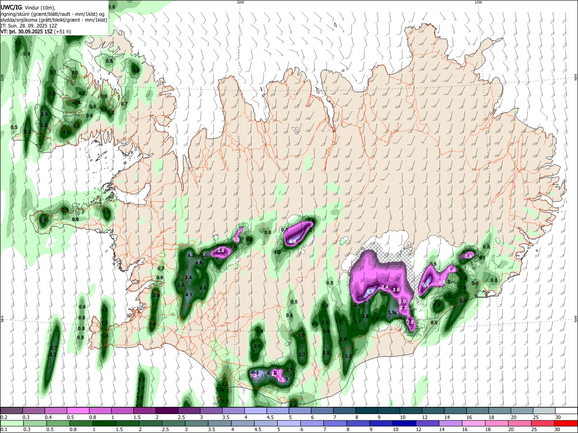Viewport: 578px width, 433px height.
Task: Click the 2.2 rainfall value off the west coast
Action: tap(28, 132)
